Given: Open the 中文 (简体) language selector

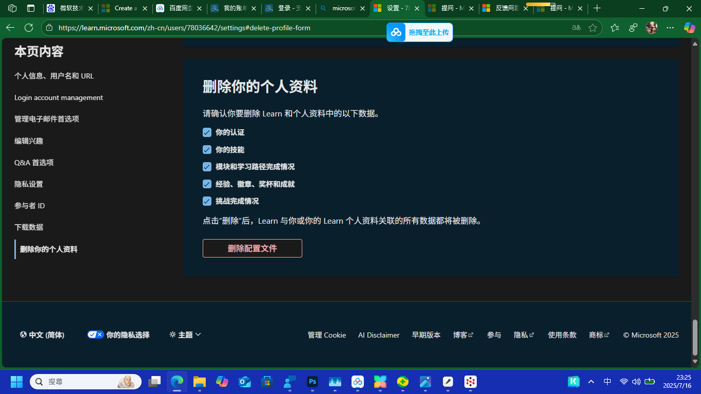Looking at the screenshot, I should point(42,334).
